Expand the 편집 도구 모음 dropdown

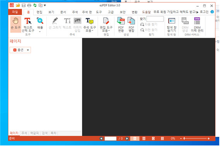(106, 25)
